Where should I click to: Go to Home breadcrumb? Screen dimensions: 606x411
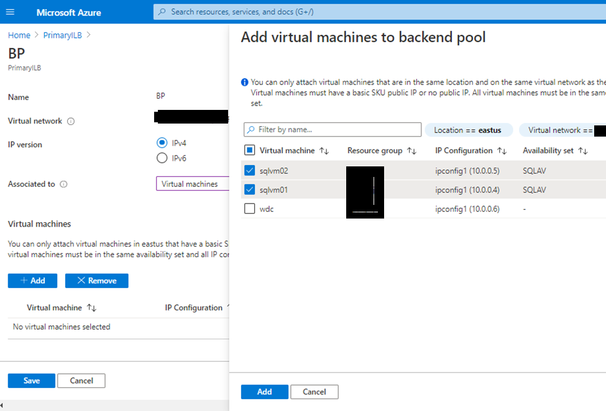(19, 35)
